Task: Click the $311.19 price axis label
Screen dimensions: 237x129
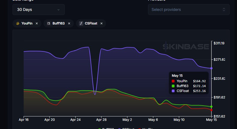Action: (x=219, y=43)
